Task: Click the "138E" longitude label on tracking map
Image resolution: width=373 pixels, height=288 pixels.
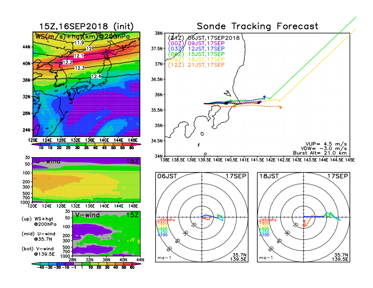Action: [x=165, y=160]
